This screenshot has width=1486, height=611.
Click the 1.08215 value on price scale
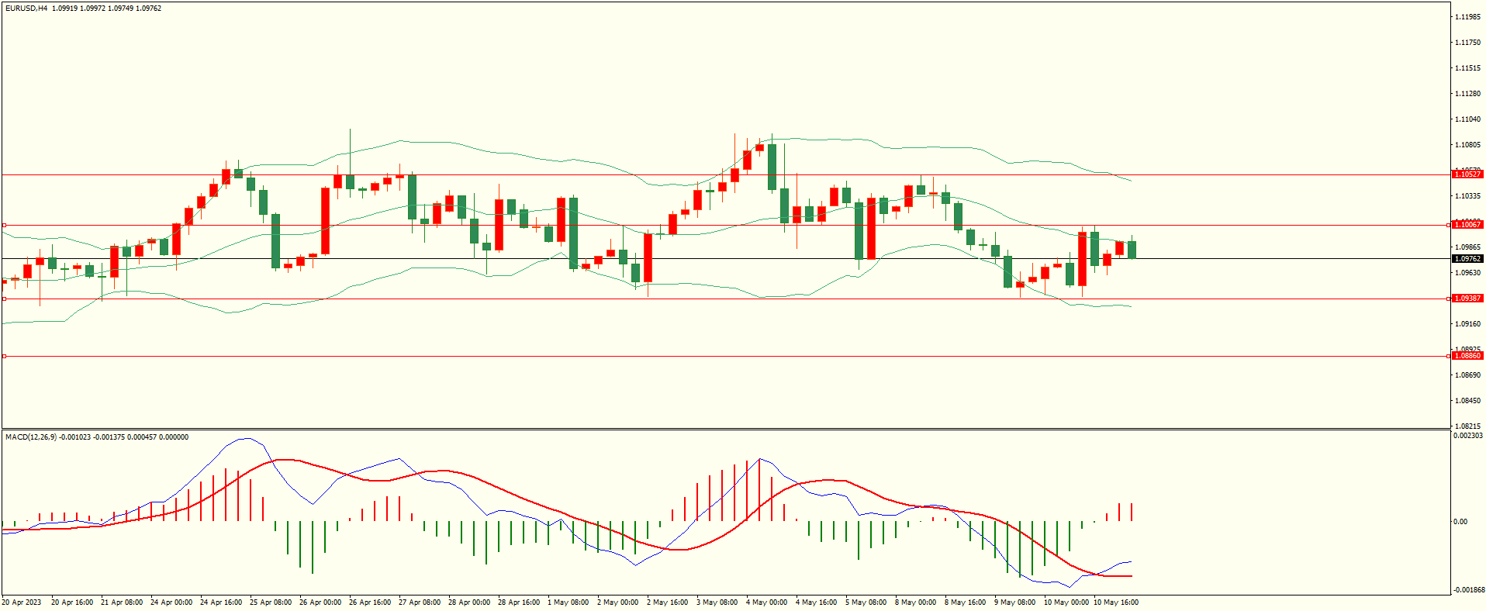1467,426
